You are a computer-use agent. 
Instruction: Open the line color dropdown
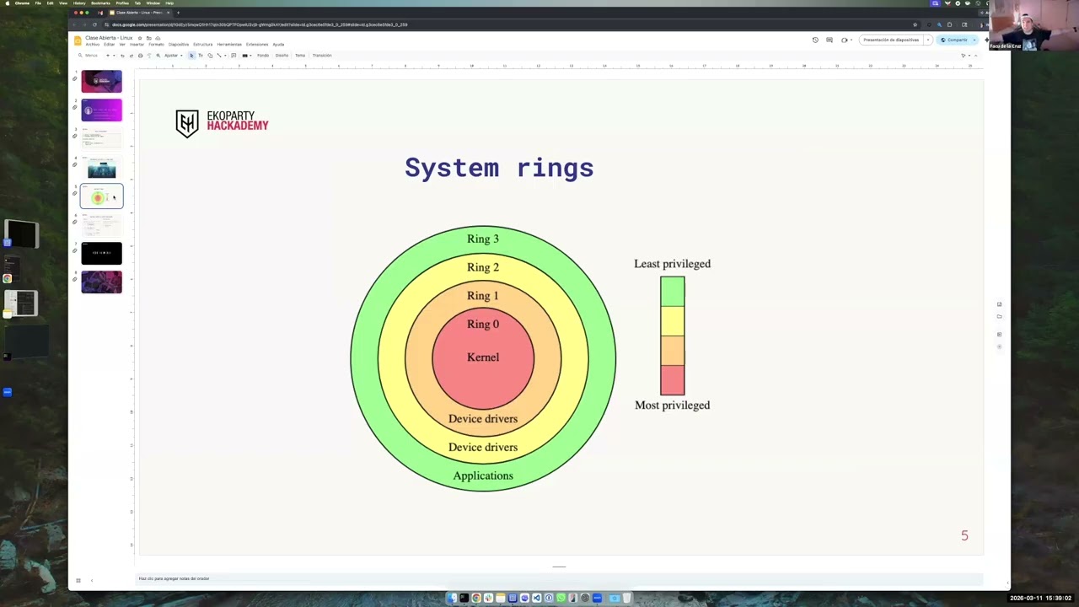246,56
